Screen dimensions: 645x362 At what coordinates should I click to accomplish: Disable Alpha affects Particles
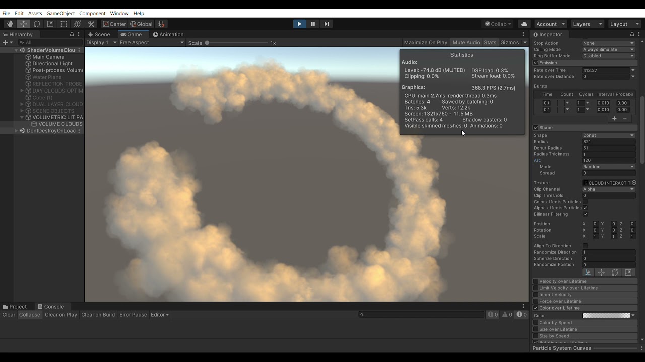pos(585,208)
